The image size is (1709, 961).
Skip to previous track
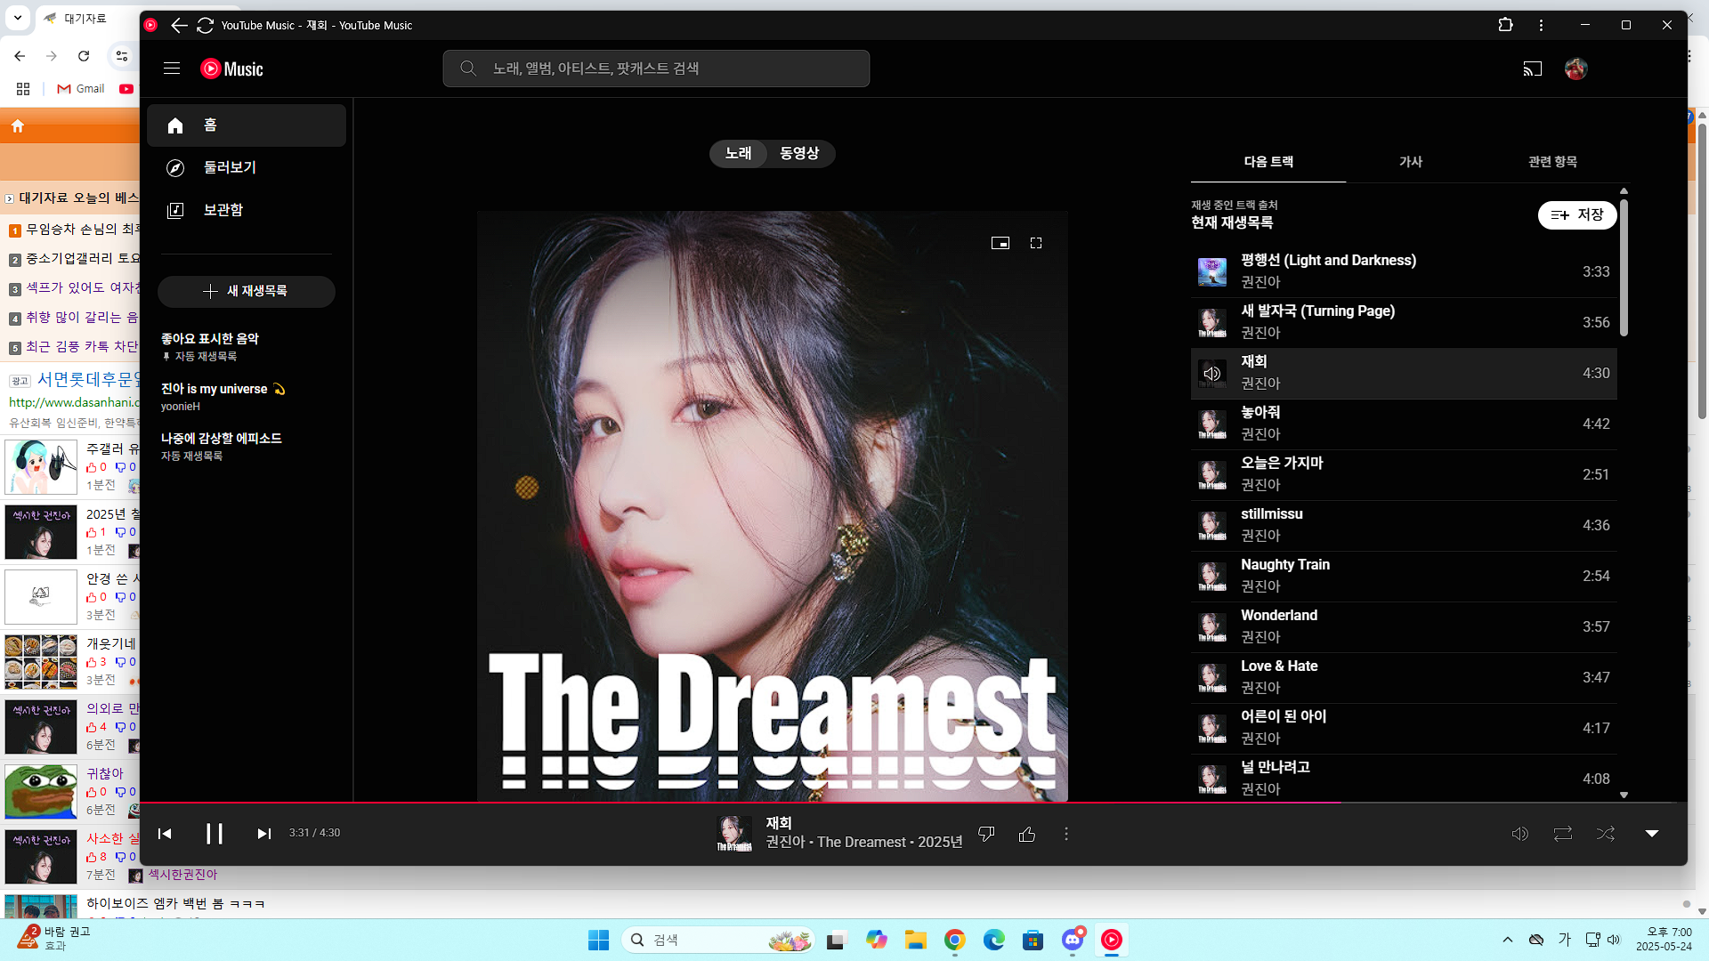pyautogui.click(x=165, y=834)
